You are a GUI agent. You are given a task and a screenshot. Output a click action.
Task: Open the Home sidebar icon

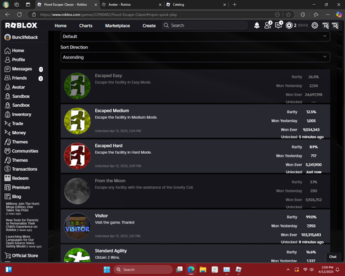tap(8, 50)
